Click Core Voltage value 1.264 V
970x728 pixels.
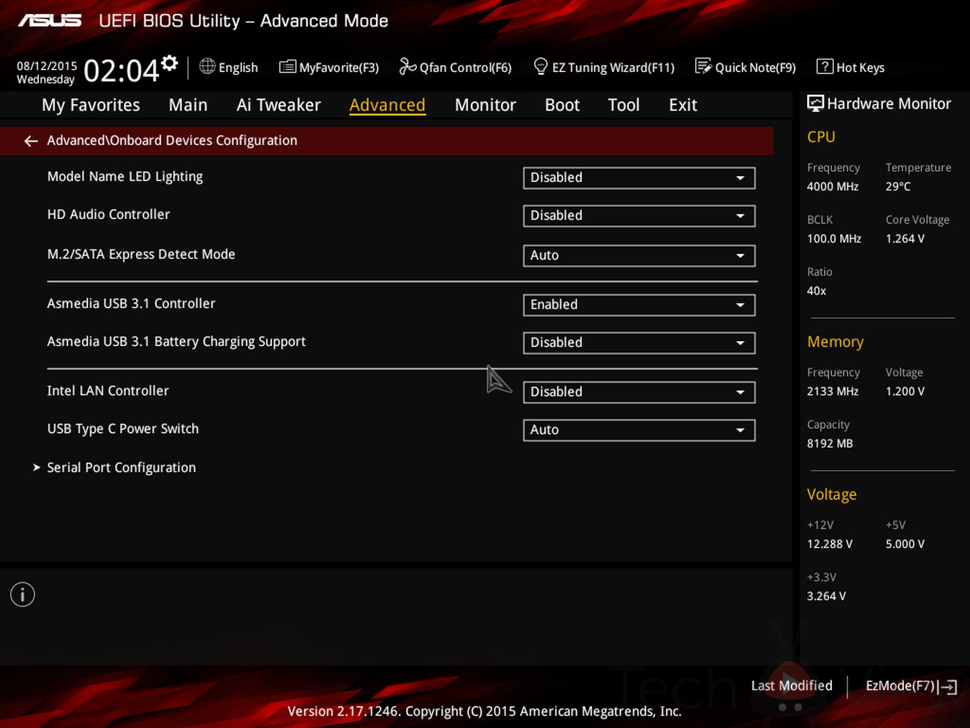click(x=905, y=239)
